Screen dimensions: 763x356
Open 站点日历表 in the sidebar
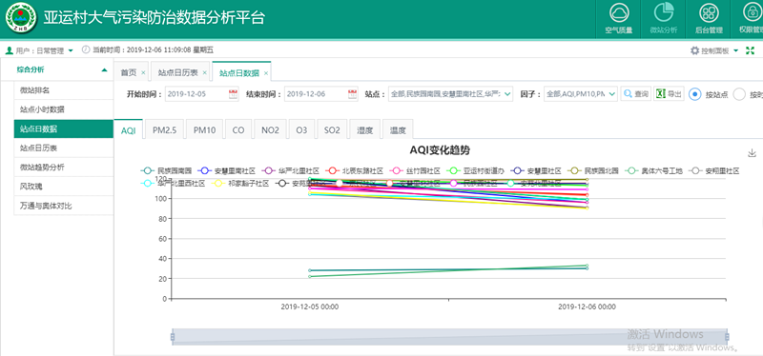(x=63, y=148)
